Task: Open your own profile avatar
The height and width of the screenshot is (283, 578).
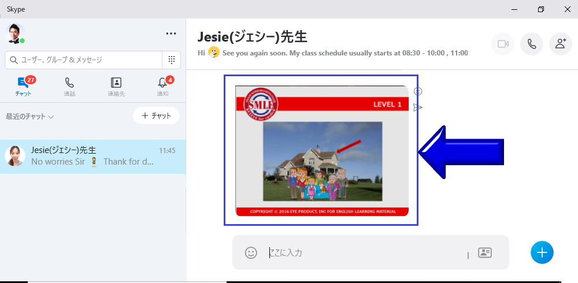Action: (x=15, y=34)
